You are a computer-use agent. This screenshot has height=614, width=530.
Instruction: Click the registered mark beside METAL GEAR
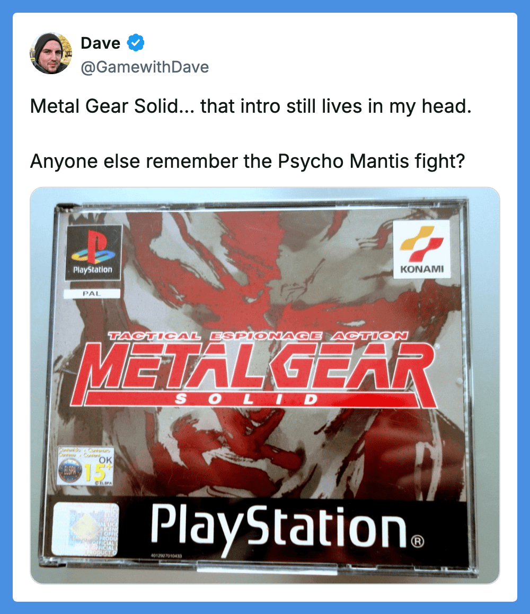click(x=437, y=346)
